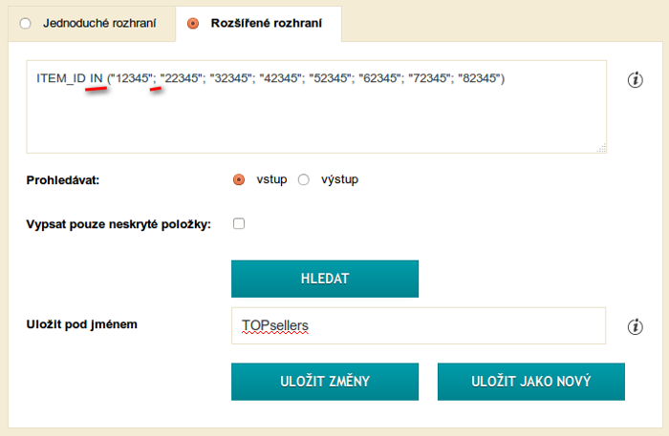Click the ULOŽIT JAKO NOVÝ button

click(x=530, y=382)
